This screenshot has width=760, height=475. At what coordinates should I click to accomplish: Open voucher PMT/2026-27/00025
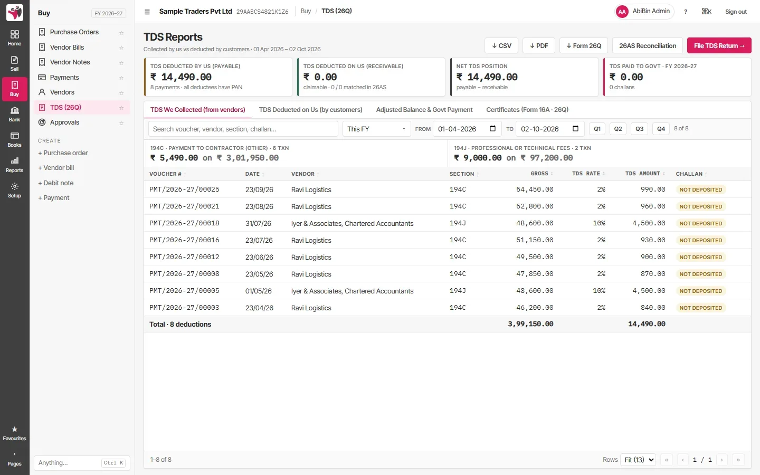tap(184, 189)
